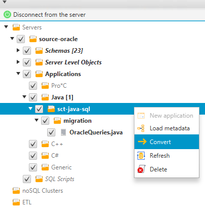Screen dimensions: 205x212
Task: Click the green power disconnect icon
Action: [7, 15]
